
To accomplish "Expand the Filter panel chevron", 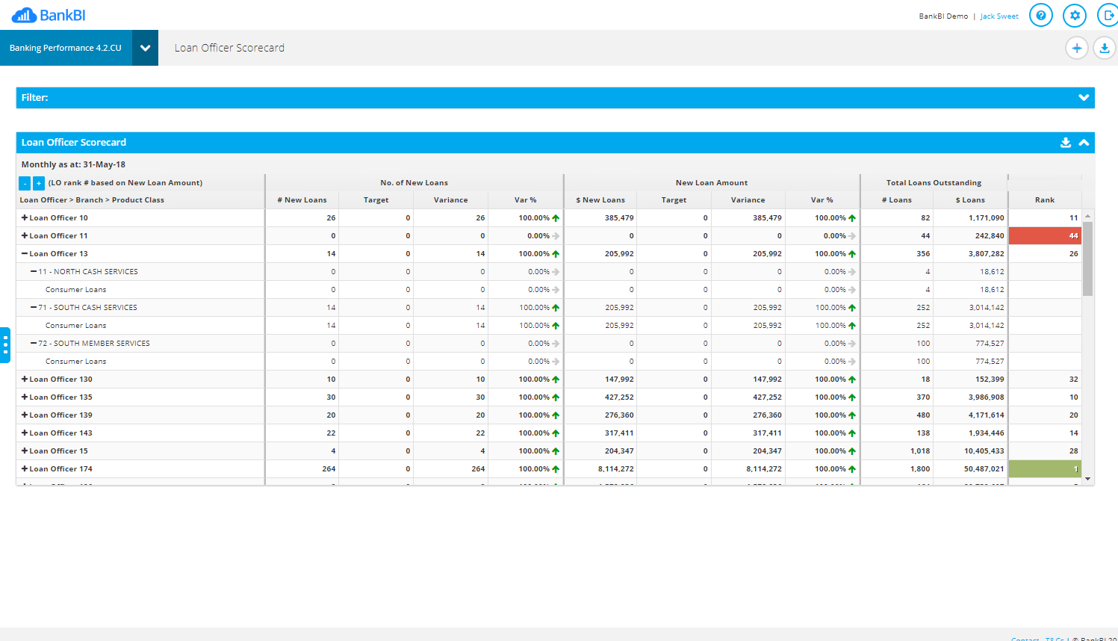I will click(x=1084, y=98).
